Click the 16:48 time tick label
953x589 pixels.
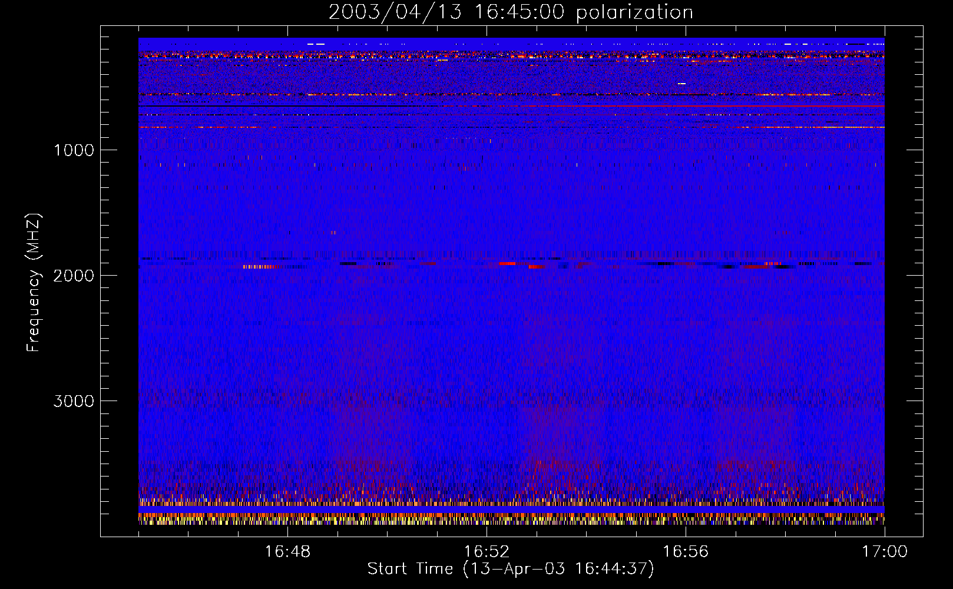[287, 552]
